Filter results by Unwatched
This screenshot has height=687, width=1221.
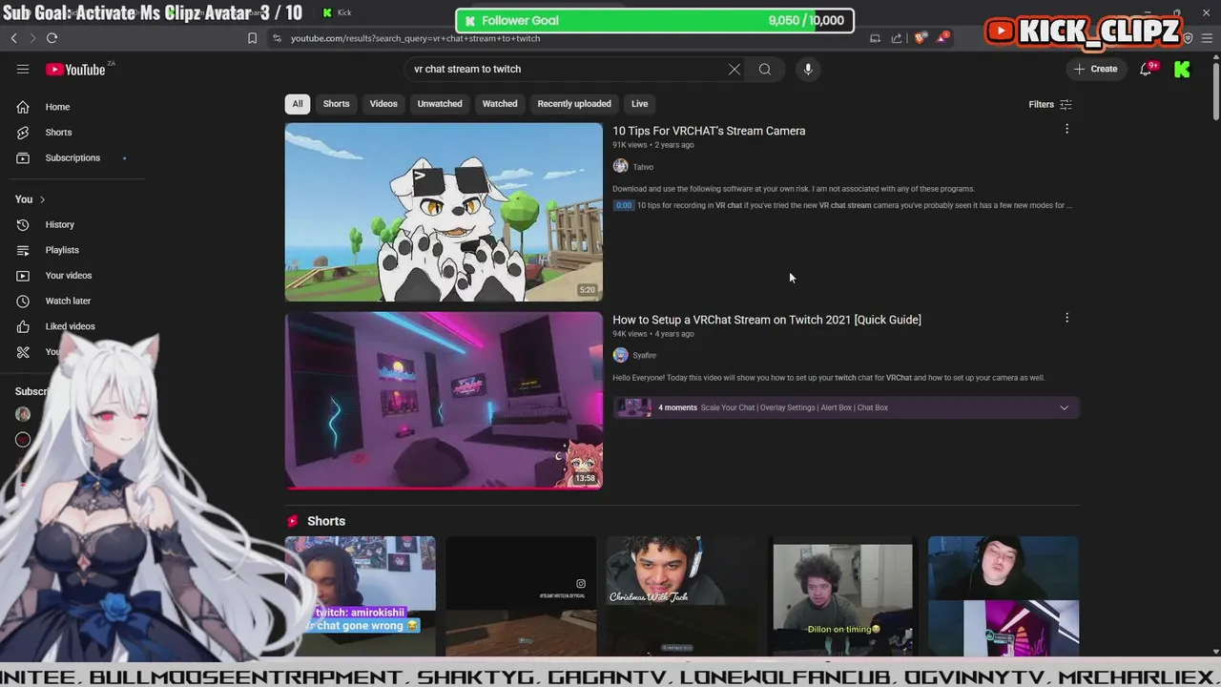pyautogui.click(x=440, y=104)
